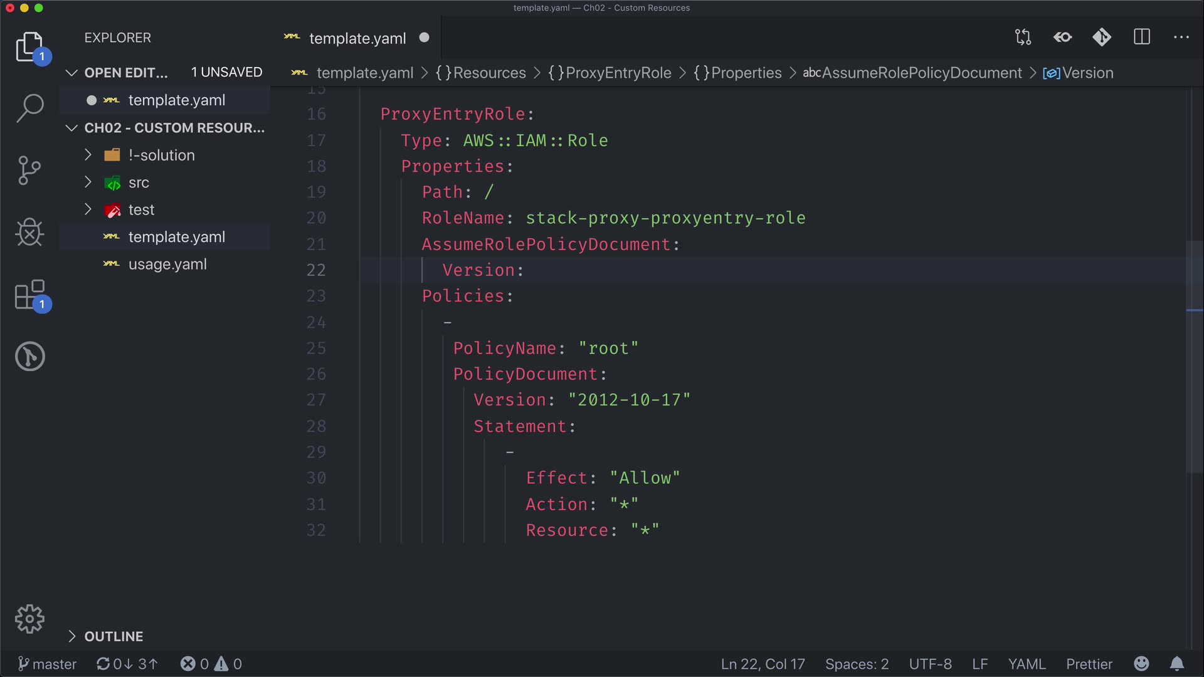
Task: Expand the OUTLINE section
Action: pyautogui.click(x=114, y=636)
